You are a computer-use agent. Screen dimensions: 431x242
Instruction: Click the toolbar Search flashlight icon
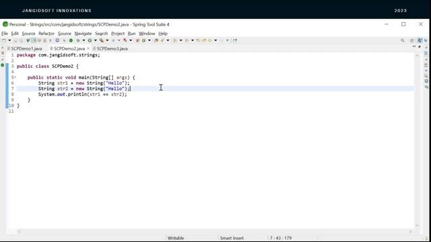pyautogui.click(x=162, y=40)
